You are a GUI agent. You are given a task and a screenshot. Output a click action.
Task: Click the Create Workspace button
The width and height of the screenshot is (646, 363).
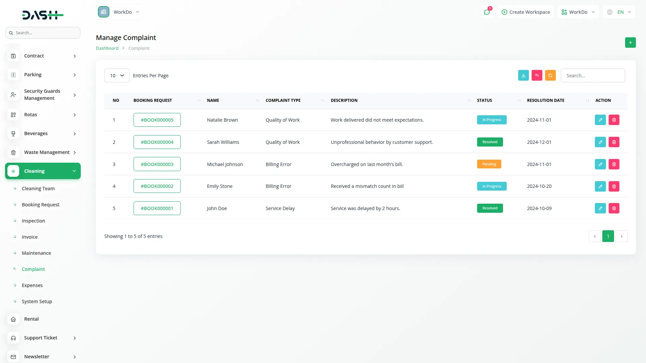[526, 12]
